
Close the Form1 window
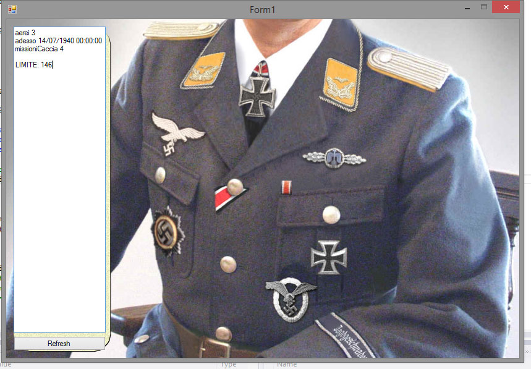click(x=506, y=7)
